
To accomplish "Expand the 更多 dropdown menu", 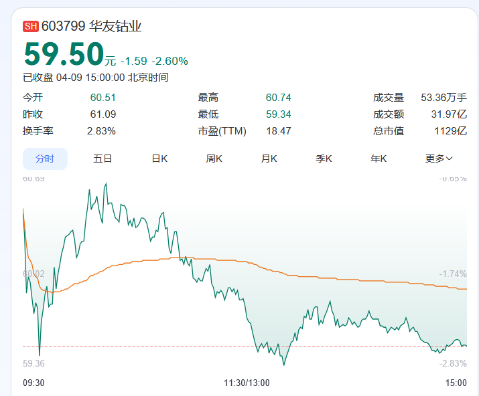I will (x=439, y=159).
